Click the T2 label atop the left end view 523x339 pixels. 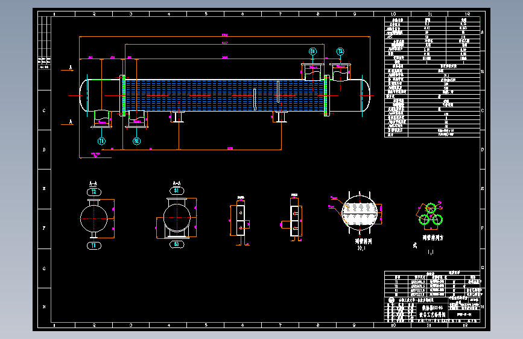[94, 192]
